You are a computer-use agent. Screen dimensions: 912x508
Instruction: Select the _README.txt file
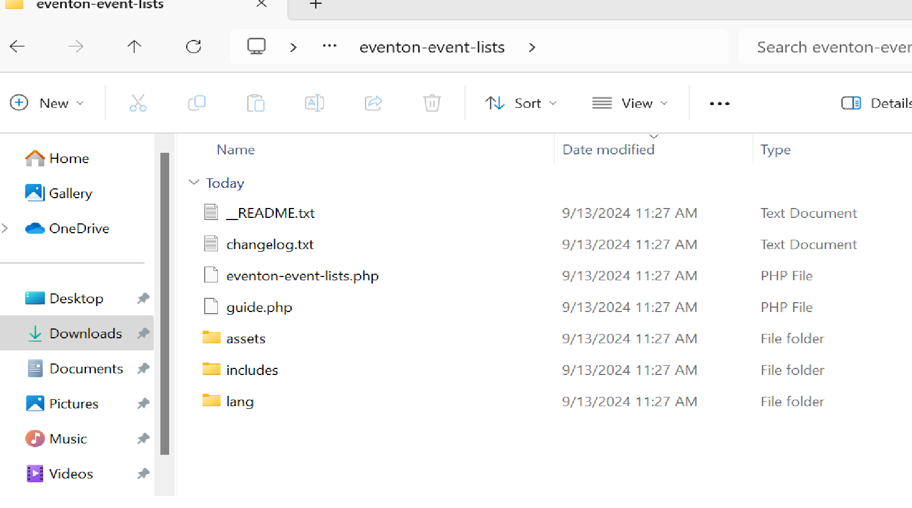(x=271, y=213)
